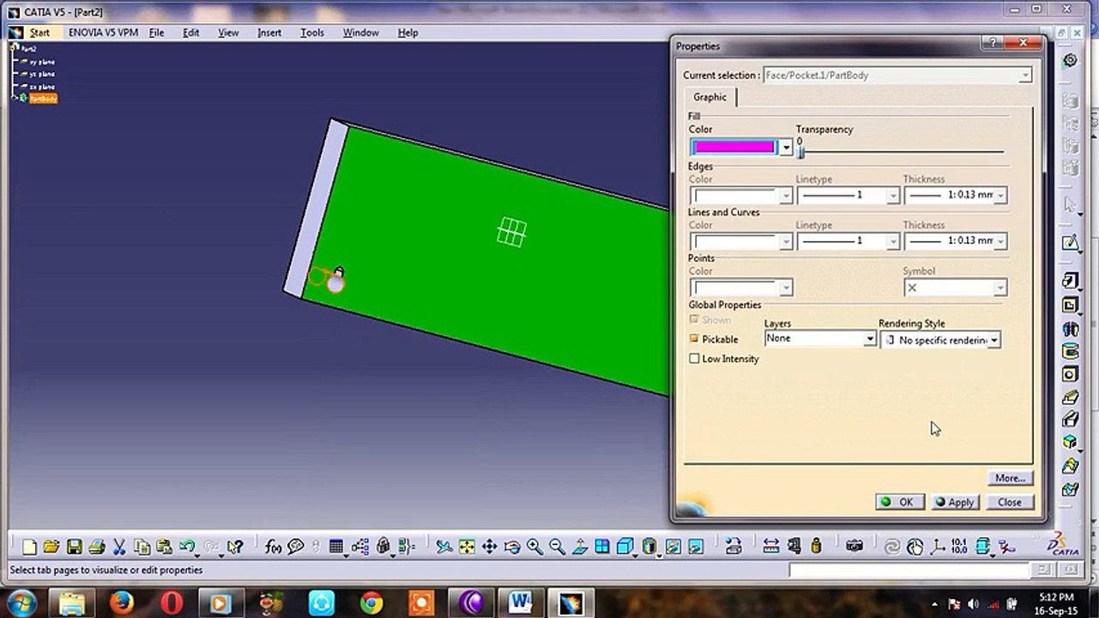Select PartBody in the specification tree

43,99
